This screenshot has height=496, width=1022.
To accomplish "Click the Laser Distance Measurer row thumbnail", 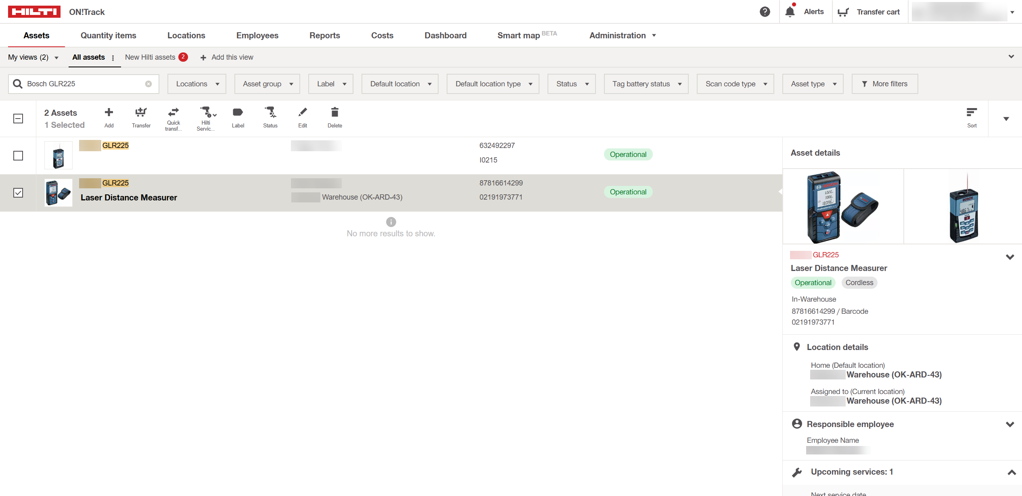I will point(59,193).
